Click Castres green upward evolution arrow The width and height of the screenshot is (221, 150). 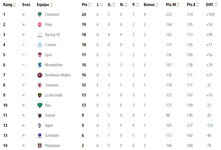coord(23,45)
